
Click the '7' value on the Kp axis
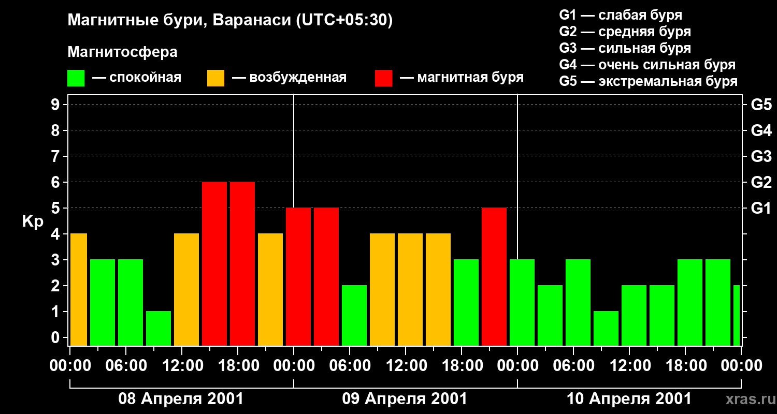point(56,156)
